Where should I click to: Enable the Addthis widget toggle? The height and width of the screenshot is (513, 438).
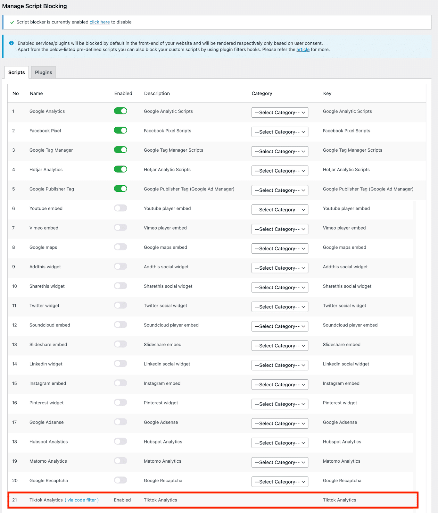pos(120,266)
